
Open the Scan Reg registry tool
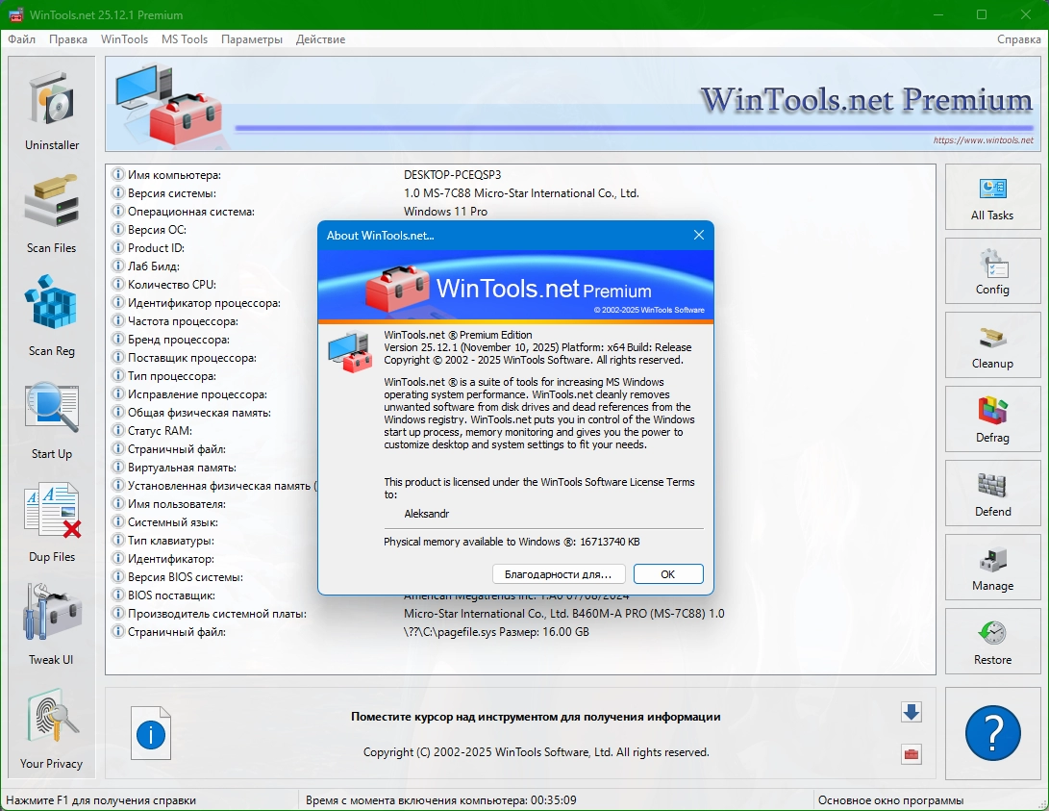[52, 317]
